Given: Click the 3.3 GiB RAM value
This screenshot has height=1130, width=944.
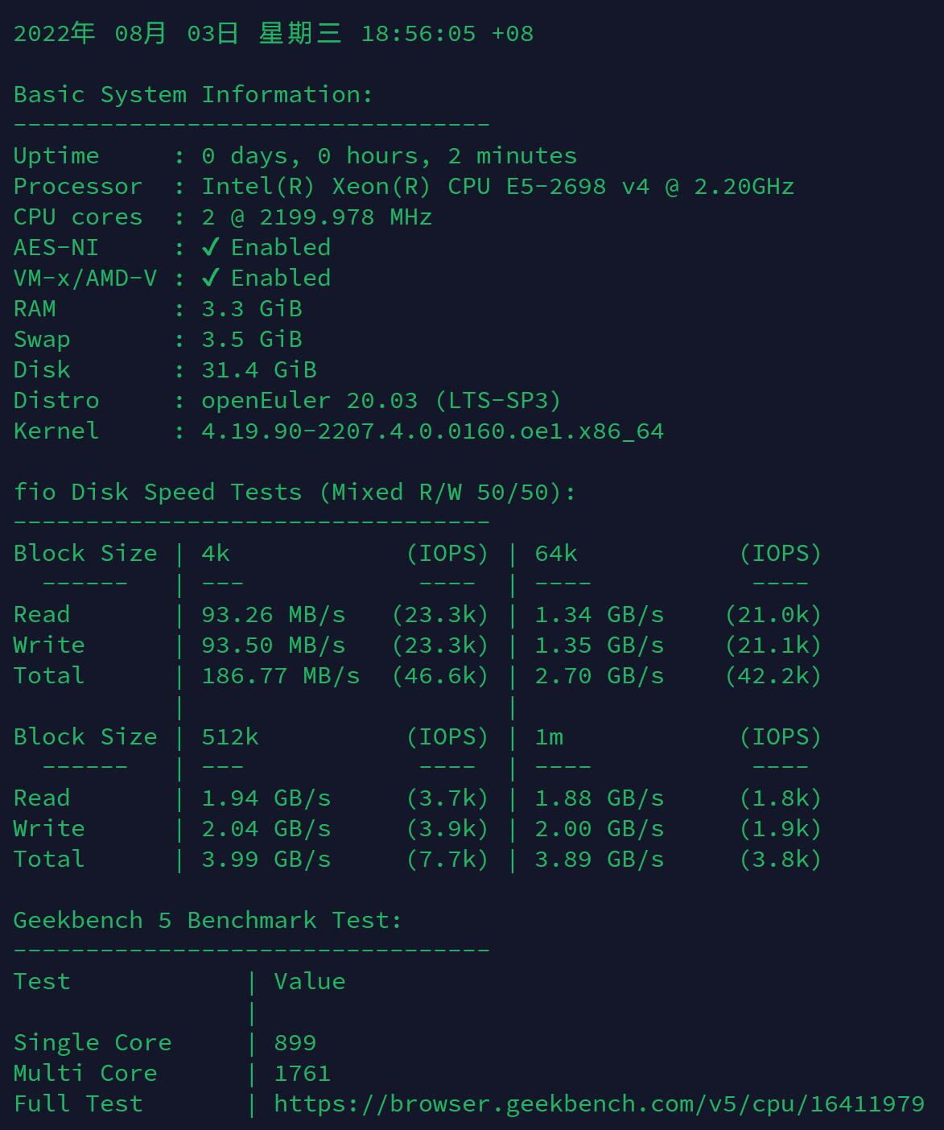Looking at the screenshot, I should tap(251, 309).
